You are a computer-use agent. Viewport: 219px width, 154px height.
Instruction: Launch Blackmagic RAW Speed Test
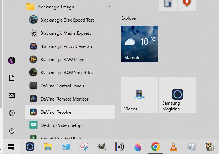[70, 73]
